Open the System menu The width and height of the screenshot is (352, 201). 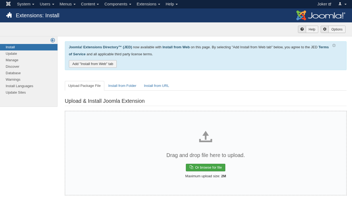pos(26,4)
